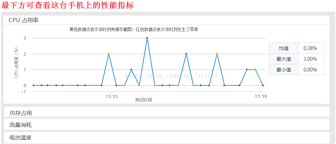Click the 3.00% maximum value
Screen dimensions: 336x144
pyautogui.click(x=310, y=59)
